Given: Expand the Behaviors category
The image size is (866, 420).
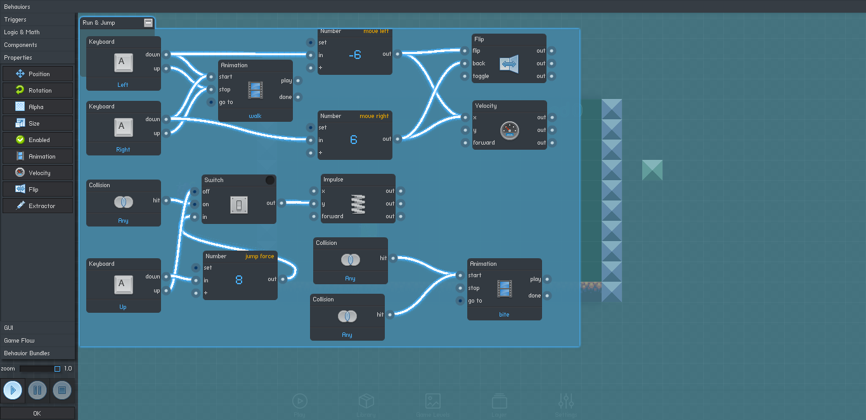Looking at the screenshot, I should [38, 6].
